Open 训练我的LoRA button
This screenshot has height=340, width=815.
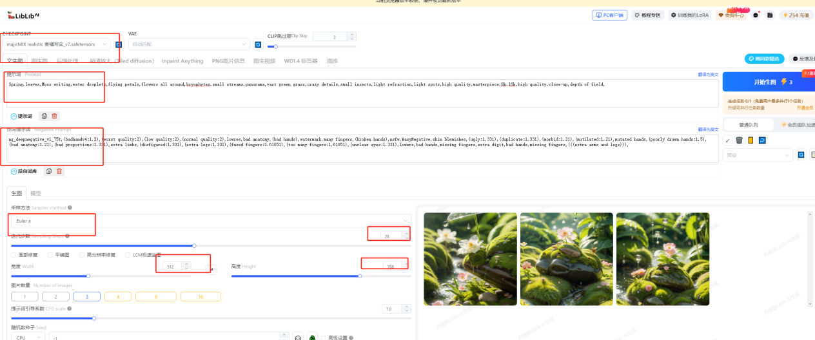click(x=691, y=15)
